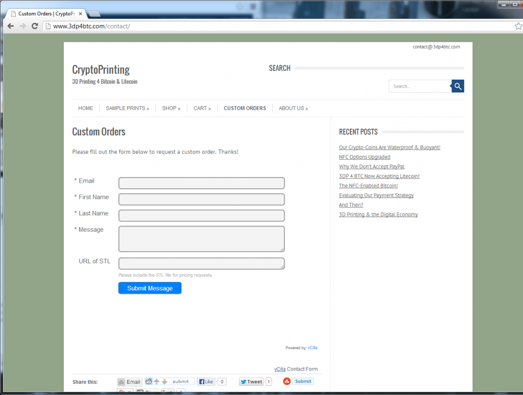This screenshot has width=523, height=395.
Task: Click the '3D Printing 4 Bitcoin & Litecoin' tagline
Action: [105, 82]
